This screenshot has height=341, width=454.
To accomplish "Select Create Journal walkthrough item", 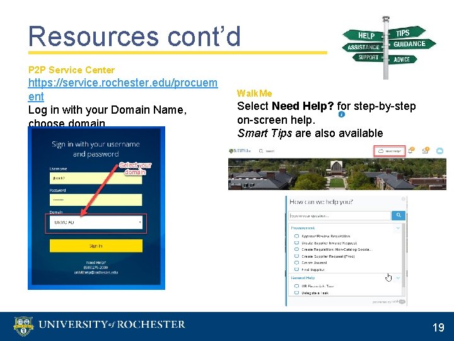I will tap(314, 263).
